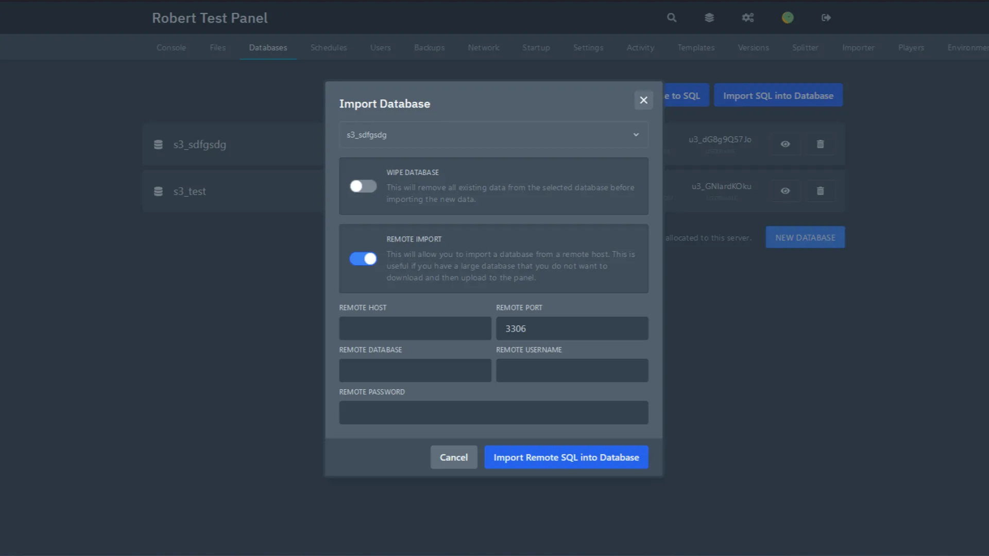Screen dimensions: 989x556
Task: Click the Import Remote SQL into Database button
Action: pyautogui.click(x=566, y=457)
